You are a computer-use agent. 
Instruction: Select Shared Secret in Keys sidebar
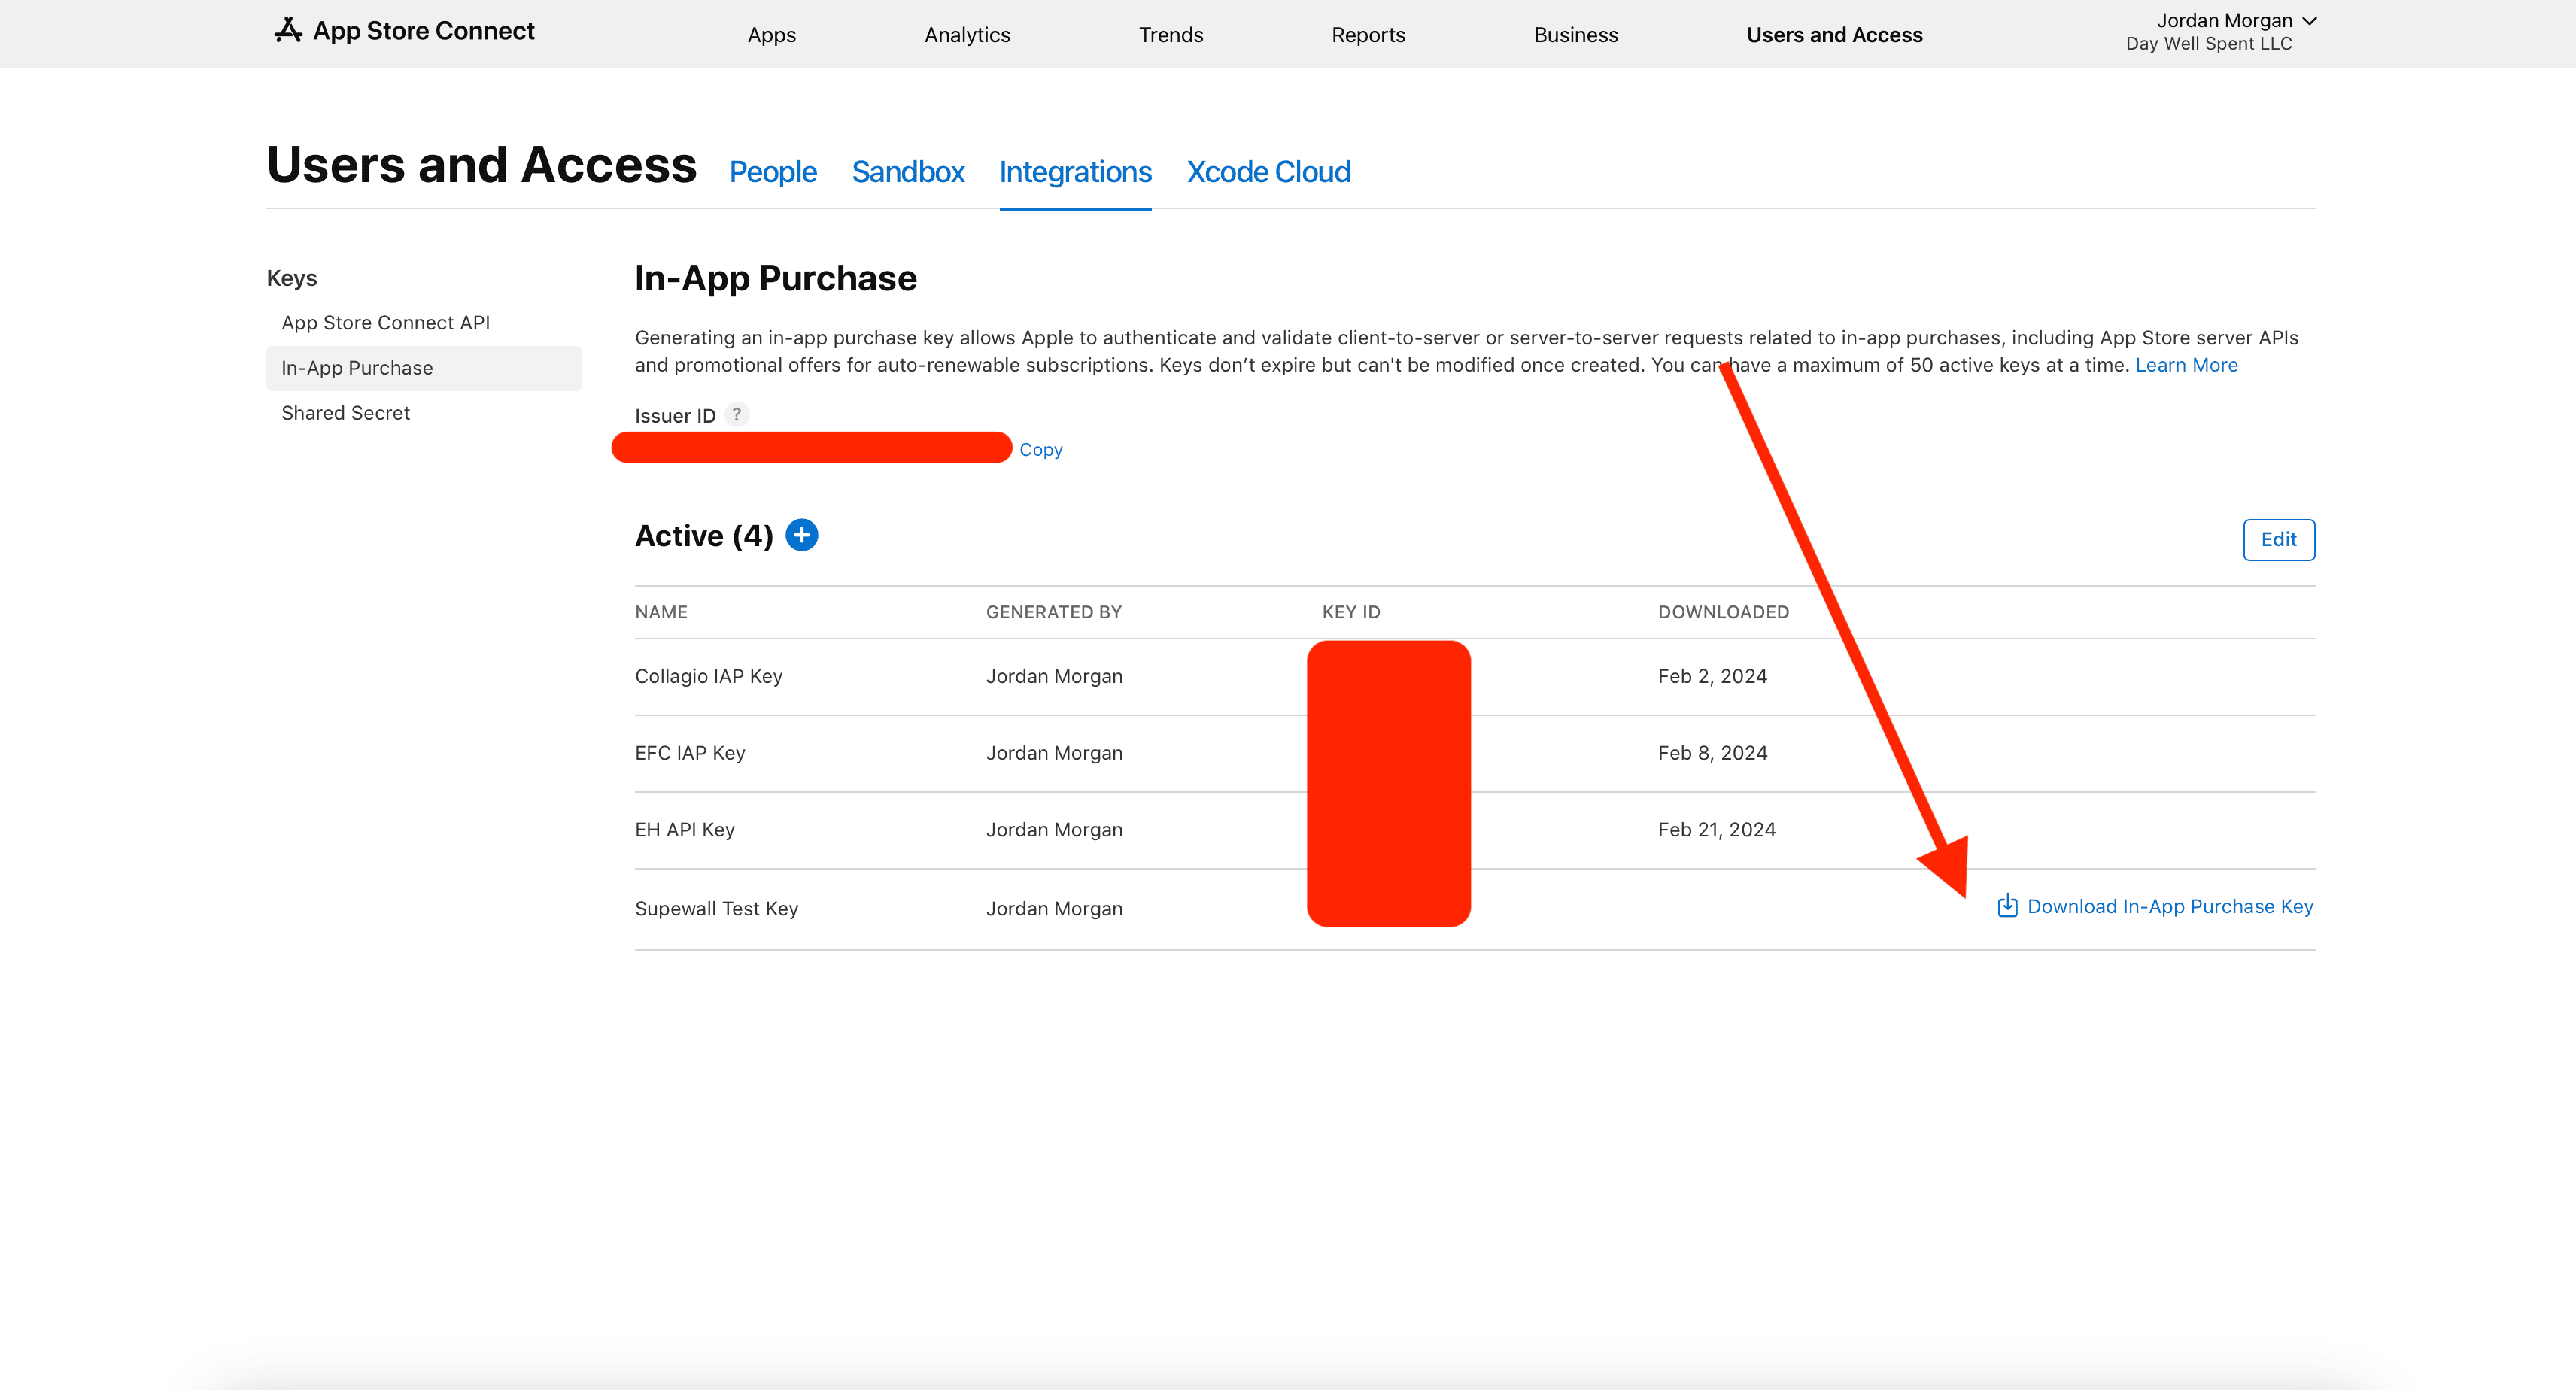[345, 413]
